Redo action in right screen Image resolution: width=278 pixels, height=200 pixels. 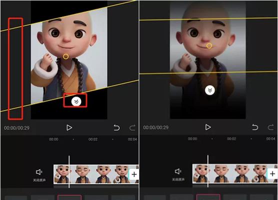click(270, 127)
